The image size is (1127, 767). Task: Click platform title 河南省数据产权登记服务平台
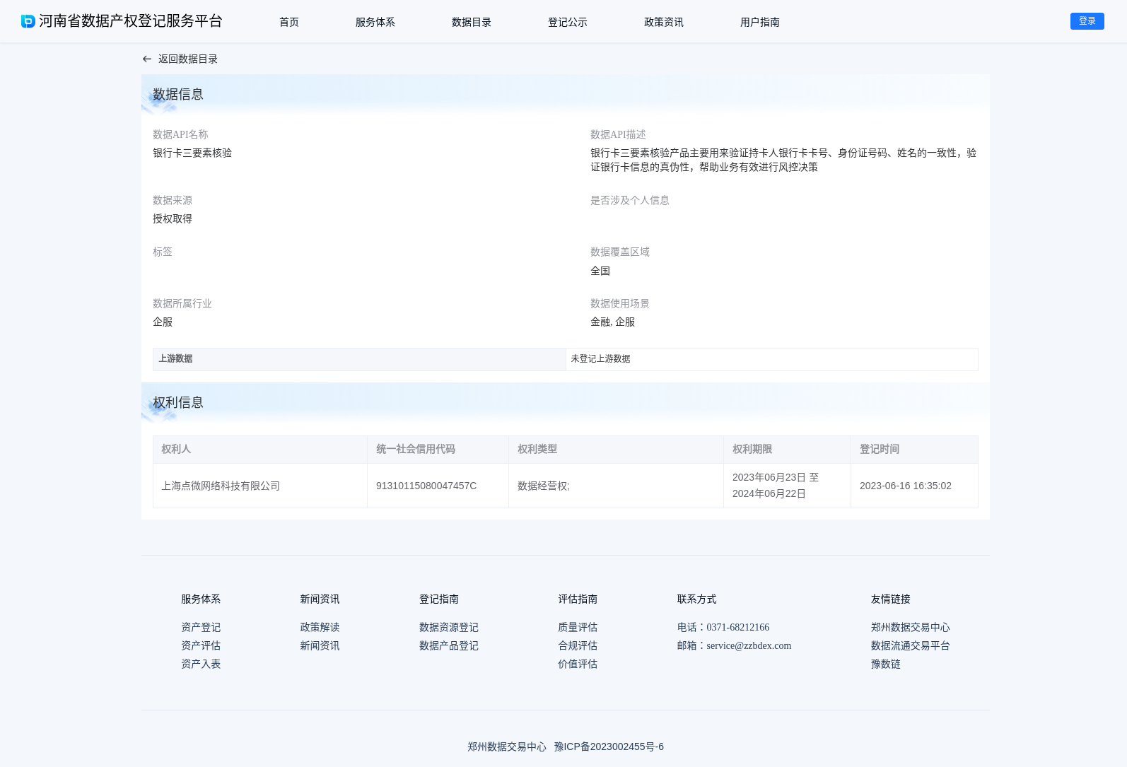131,21
